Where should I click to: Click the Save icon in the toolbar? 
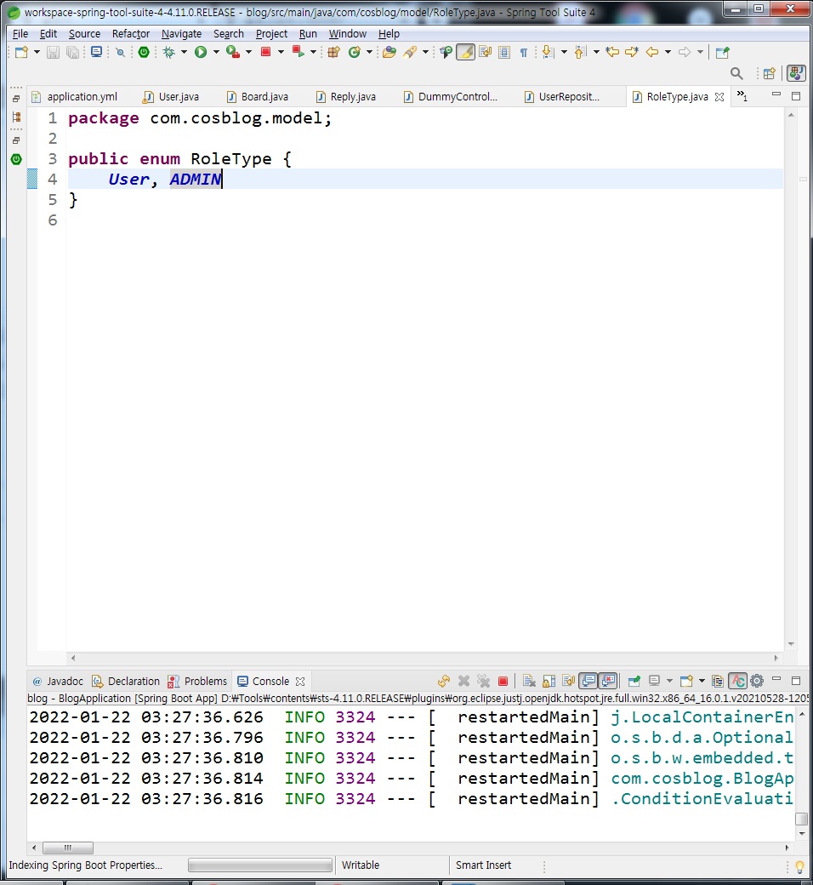(x=53, y=53)
